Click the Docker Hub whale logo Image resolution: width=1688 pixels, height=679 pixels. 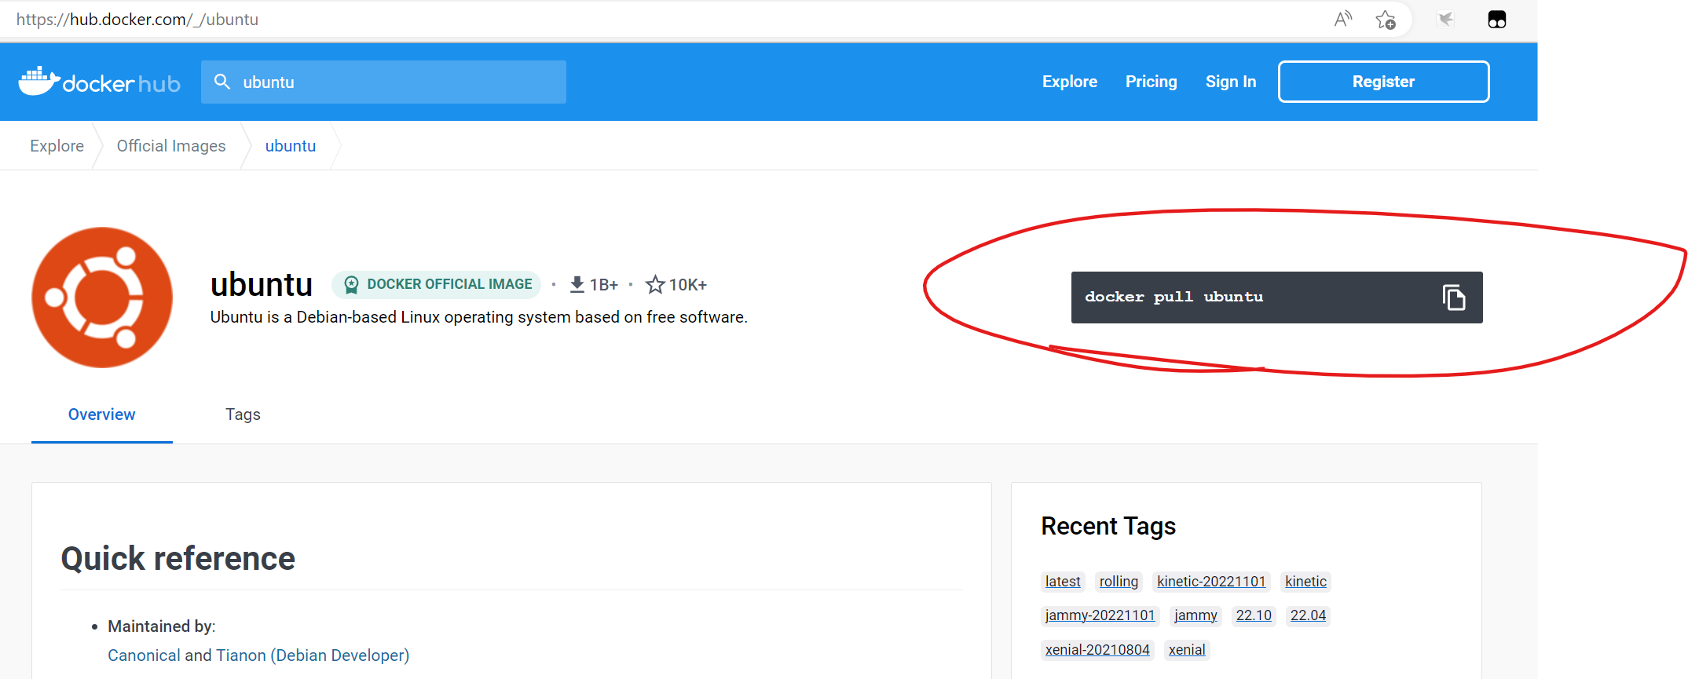[99, 81]
